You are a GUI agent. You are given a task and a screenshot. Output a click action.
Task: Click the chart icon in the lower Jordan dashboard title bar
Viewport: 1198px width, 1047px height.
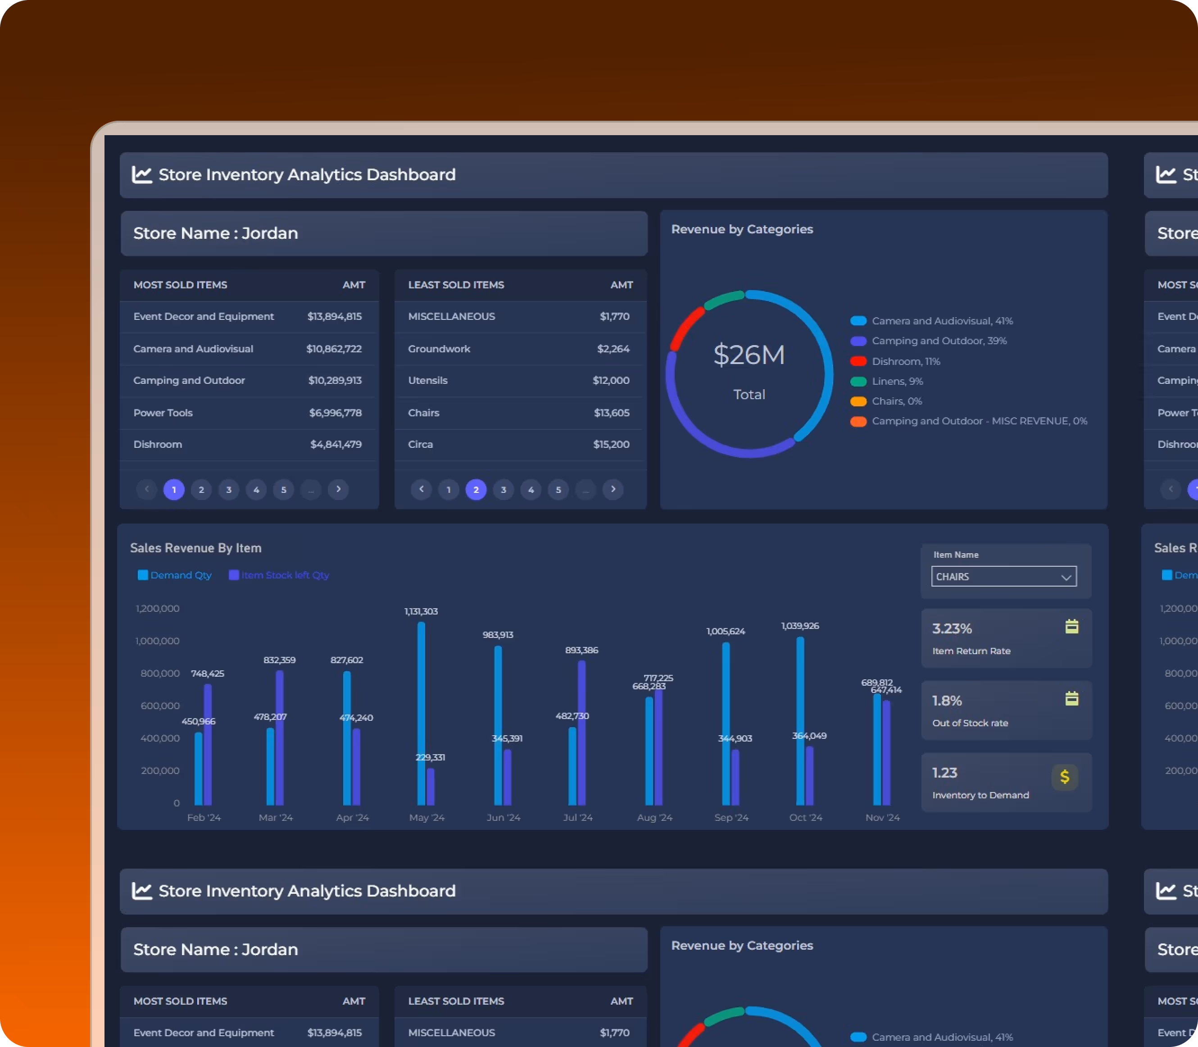click(x=142, y=891)
